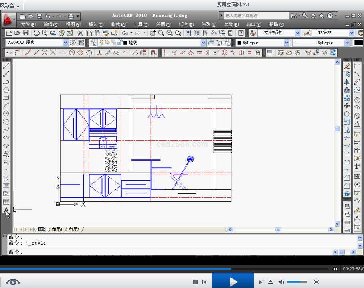
Task: Select the Circle draw tool
Action: (x=6, y=114)
